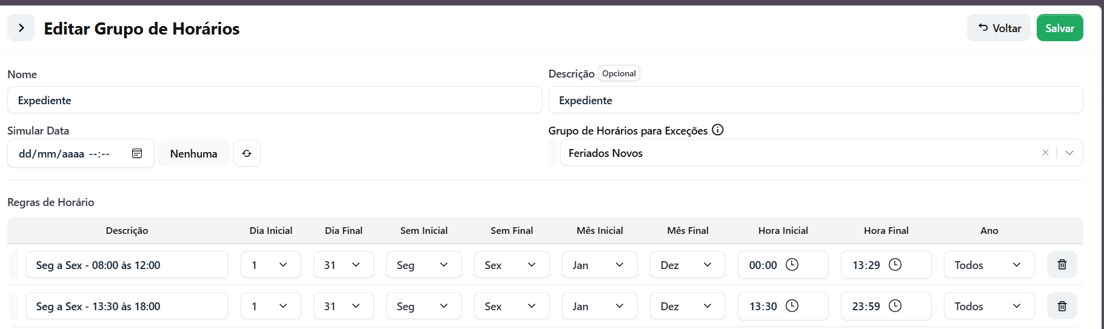Click the Dia Final column header

344,231
